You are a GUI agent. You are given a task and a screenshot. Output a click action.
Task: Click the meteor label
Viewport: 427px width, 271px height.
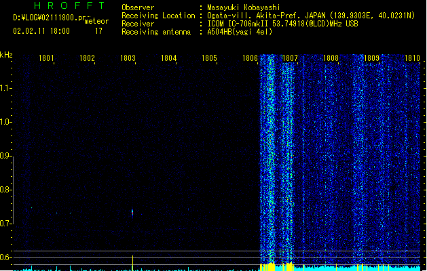96,21
